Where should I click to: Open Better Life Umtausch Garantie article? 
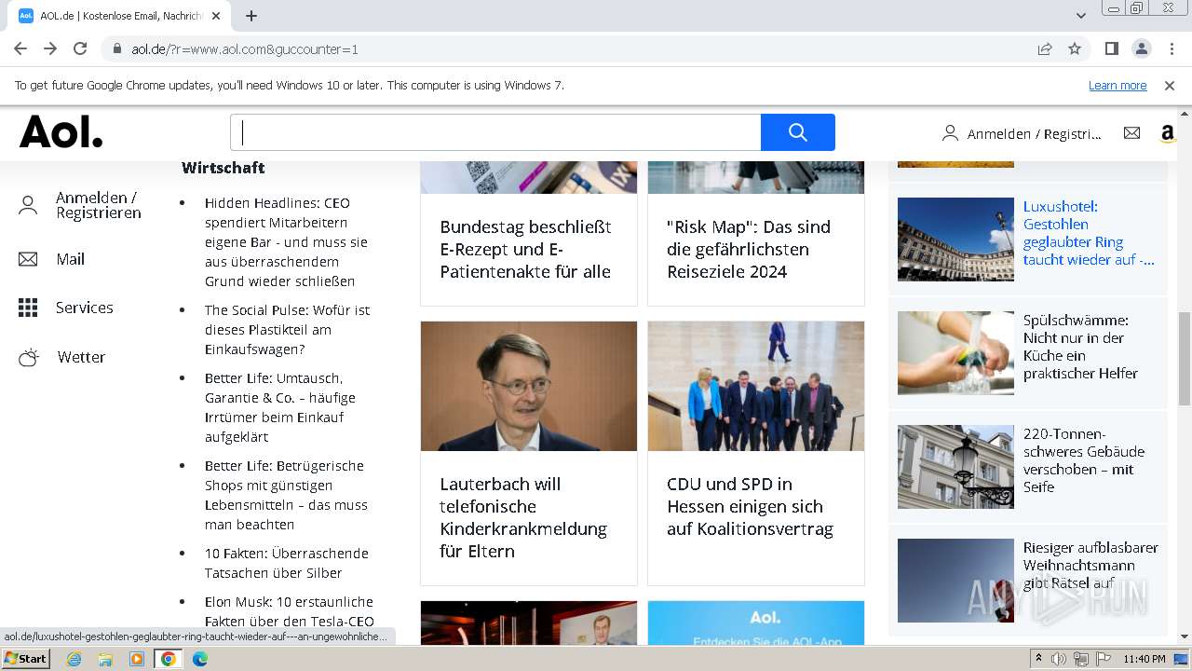(280, 407)
